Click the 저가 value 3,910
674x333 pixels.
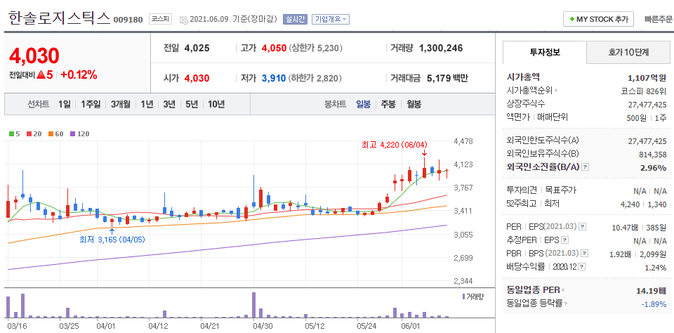(274, 78)
